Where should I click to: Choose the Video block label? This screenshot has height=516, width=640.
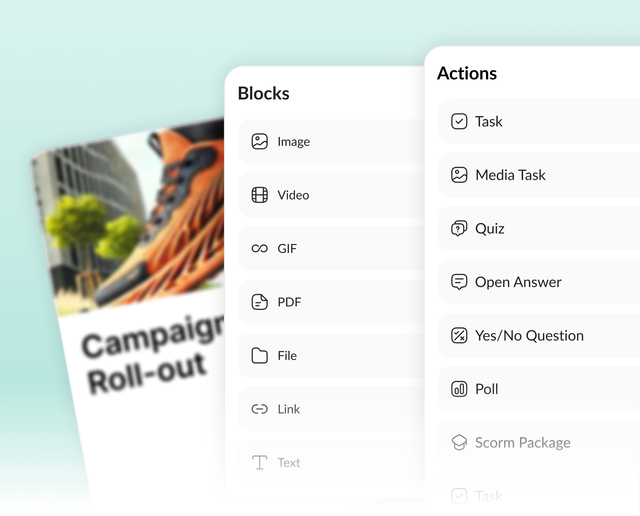coord(293,195)
